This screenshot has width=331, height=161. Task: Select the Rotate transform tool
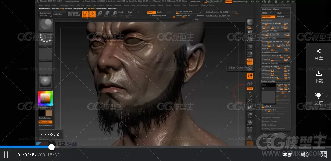tap(114, 14)
